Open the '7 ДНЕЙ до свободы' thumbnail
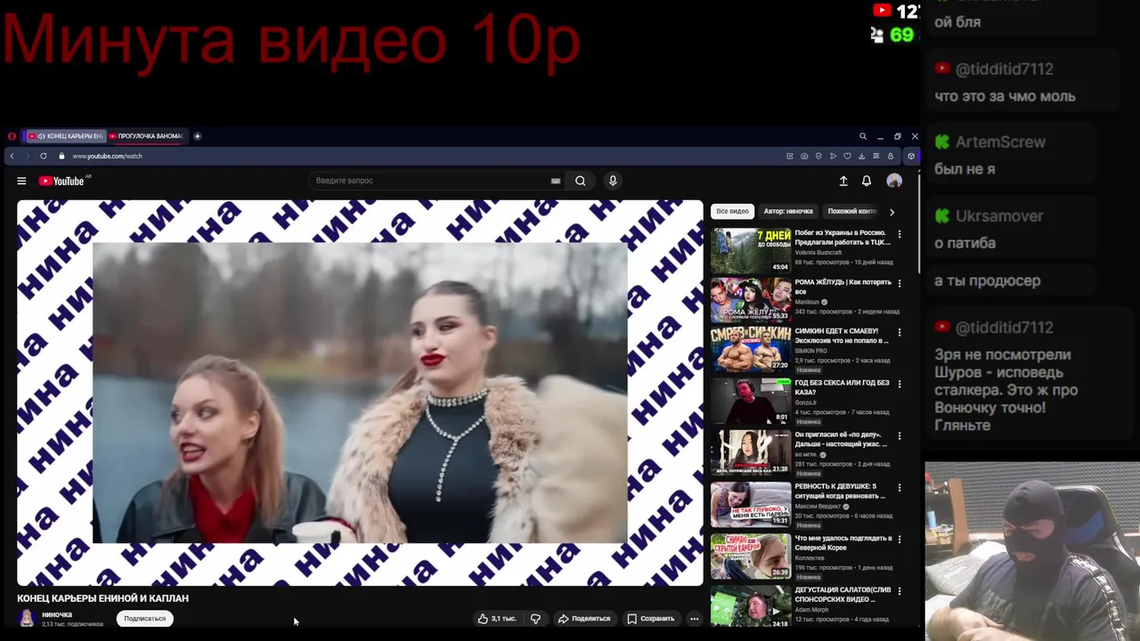The width and height of the screenshot is (1140, 641). tap(751, 251)
